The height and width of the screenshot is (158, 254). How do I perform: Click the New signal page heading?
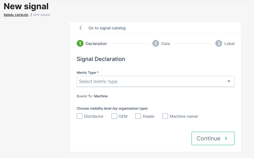pos(26,6)
